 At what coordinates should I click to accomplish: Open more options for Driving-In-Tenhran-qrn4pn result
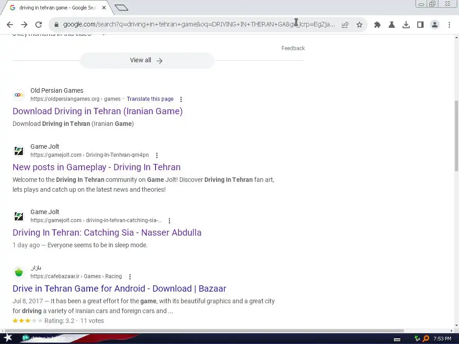pos(156,155)
